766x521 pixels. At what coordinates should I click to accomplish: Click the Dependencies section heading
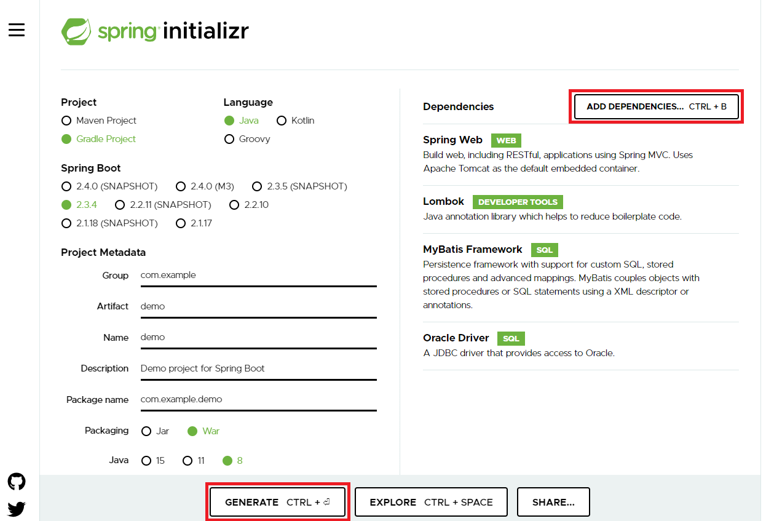[x=458, y=107]
